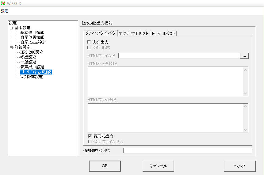This screenshot has height=175, width=264.
Task: Switch to Room IDリスト tab
Action: pyautogui.click(x=163, y=33)
